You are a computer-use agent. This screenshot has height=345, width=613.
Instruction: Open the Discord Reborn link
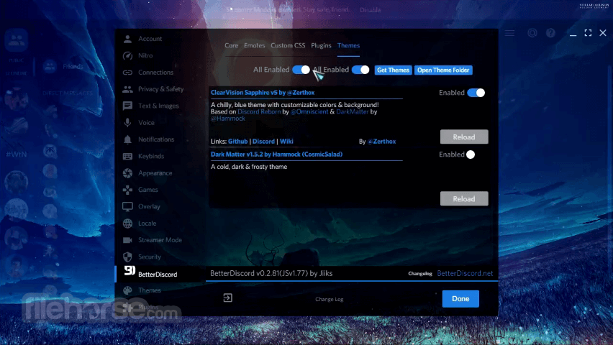click(x=259, y=111)
